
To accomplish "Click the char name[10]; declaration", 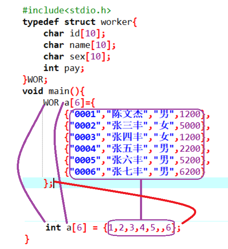I will tap(79, 45).
